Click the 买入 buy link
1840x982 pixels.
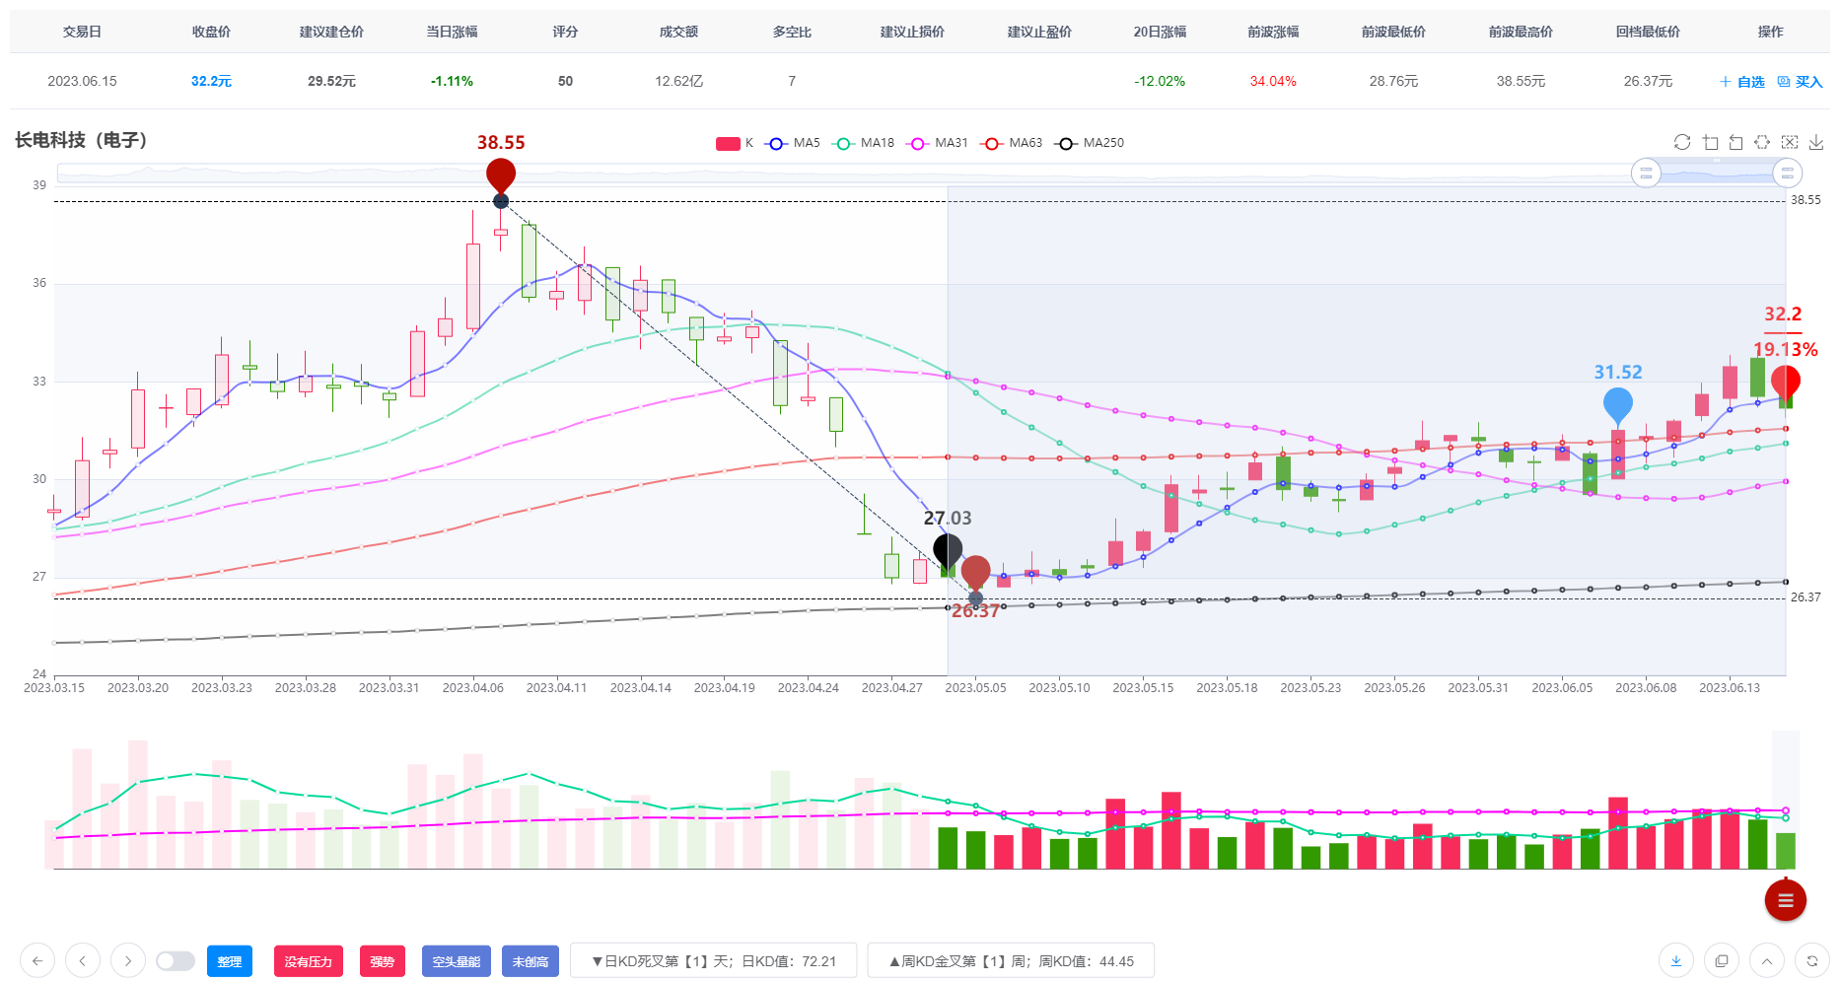tap(1801, 82)
